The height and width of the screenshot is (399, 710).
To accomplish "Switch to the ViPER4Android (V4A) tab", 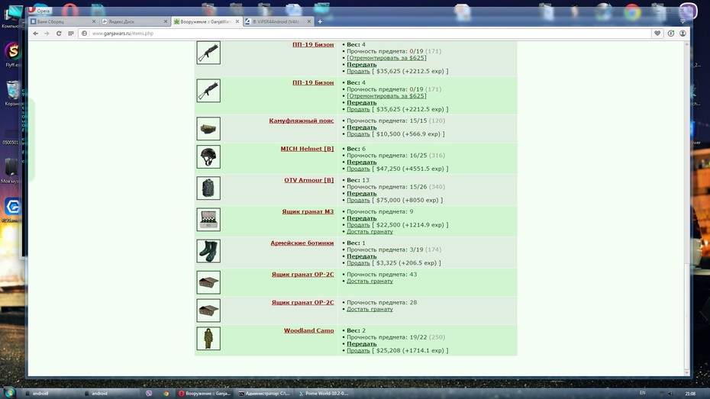I will point(279,21).
